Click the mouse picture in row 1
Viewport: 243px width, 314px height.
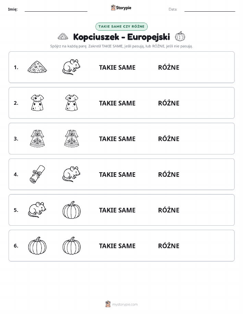tap(72, 67)
